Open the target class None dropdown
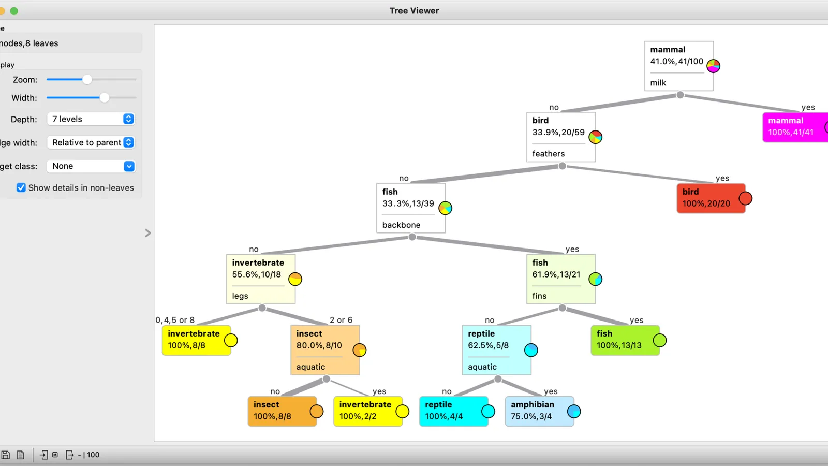This screenshot has width=828, height=466. click(91, 166)
